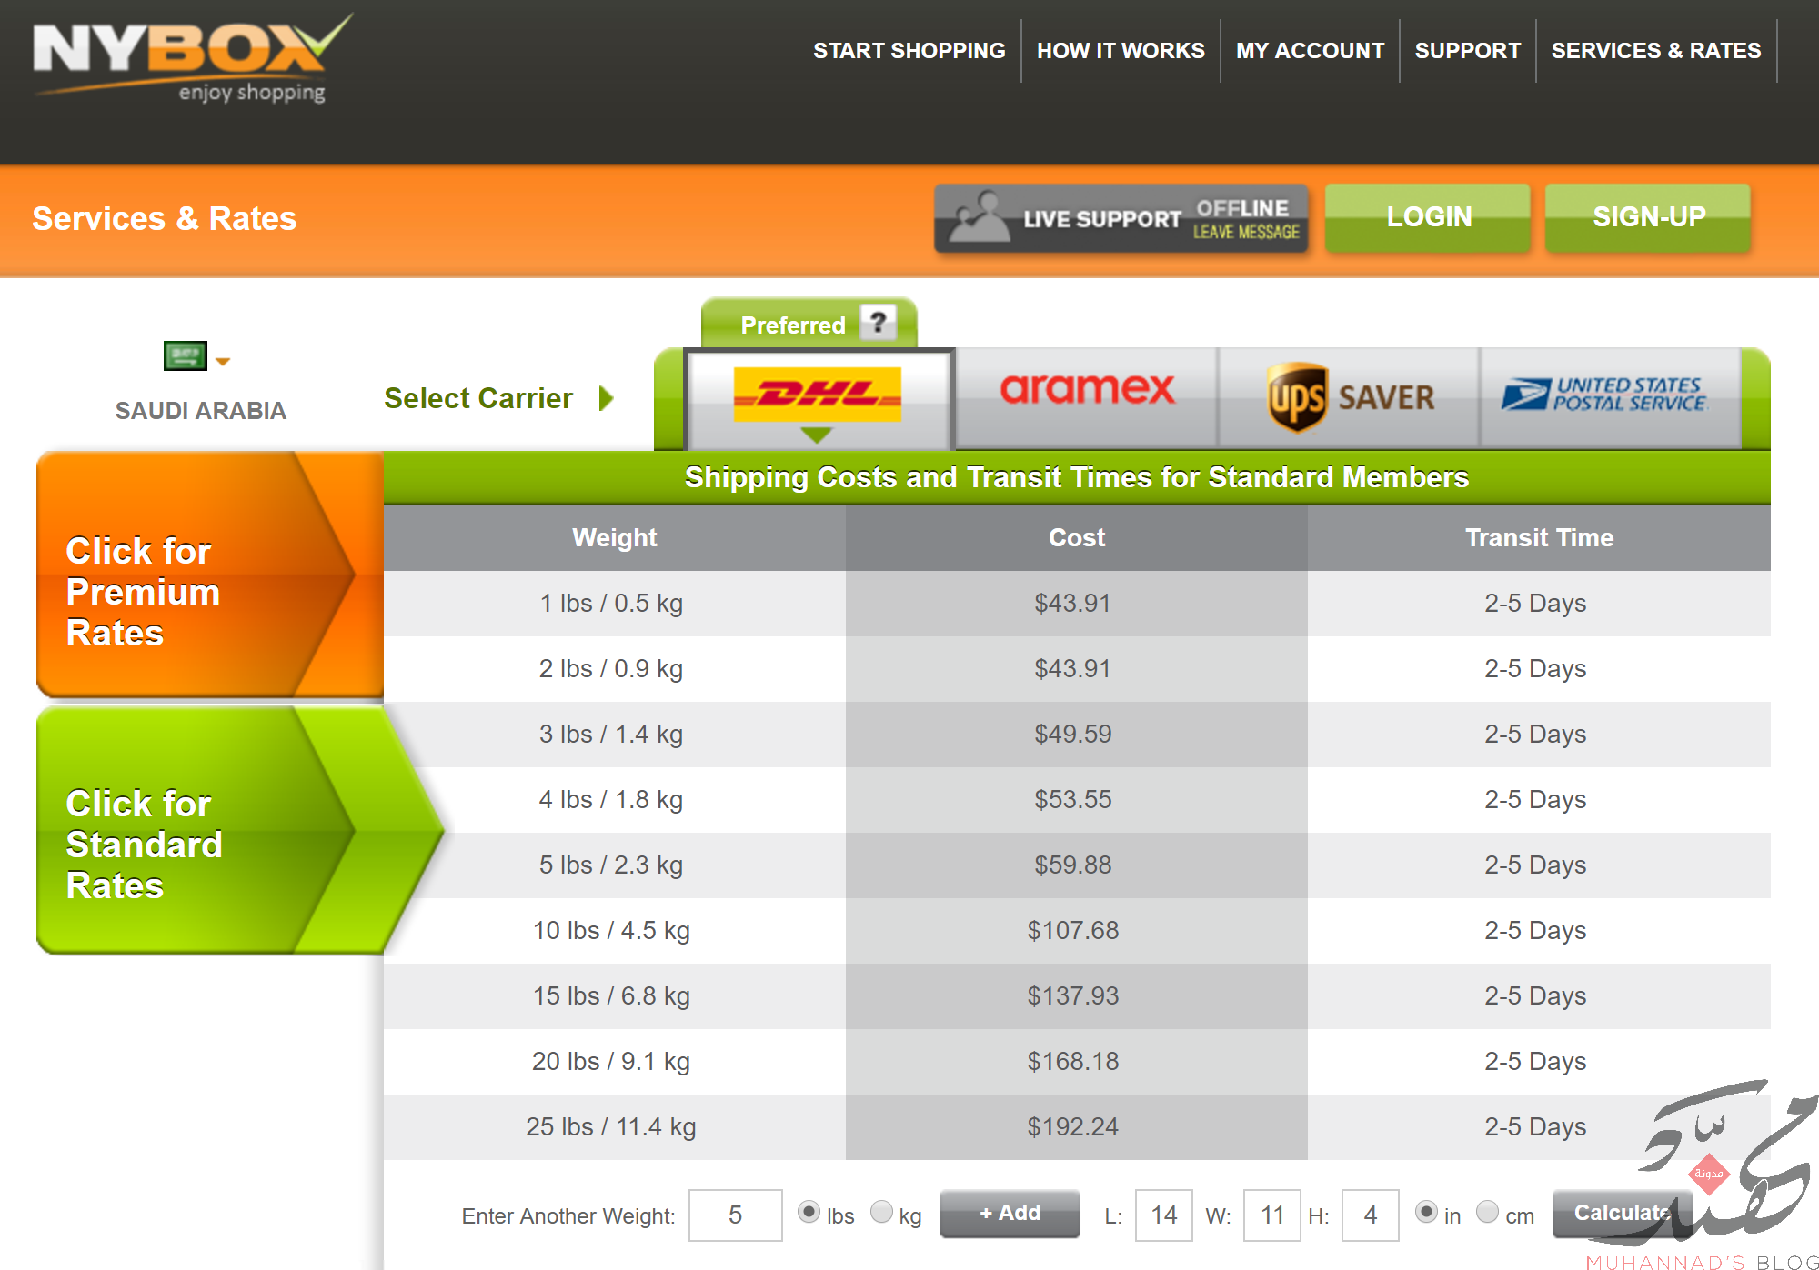The image size is (1819, 1270).
Task: Open SERVICES & RATES menu item
Action: [x=1656, y=51]
